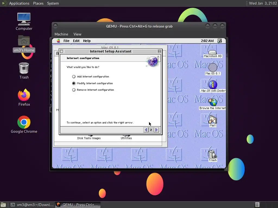Select Add Internet configuration radio button
Image resolution: width=278 pixels, height=208 pixels.
74,77
